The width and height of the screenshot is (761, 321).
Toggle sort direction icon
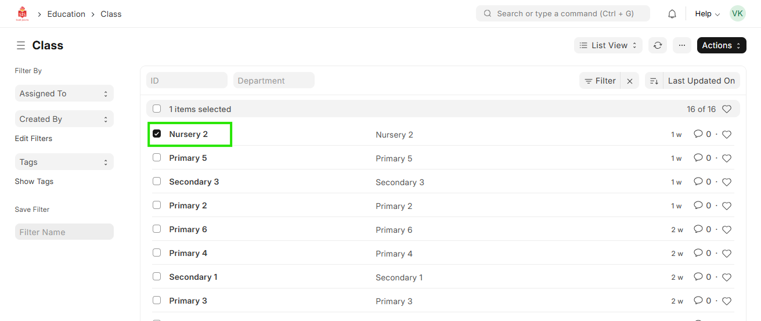[654, 81]
